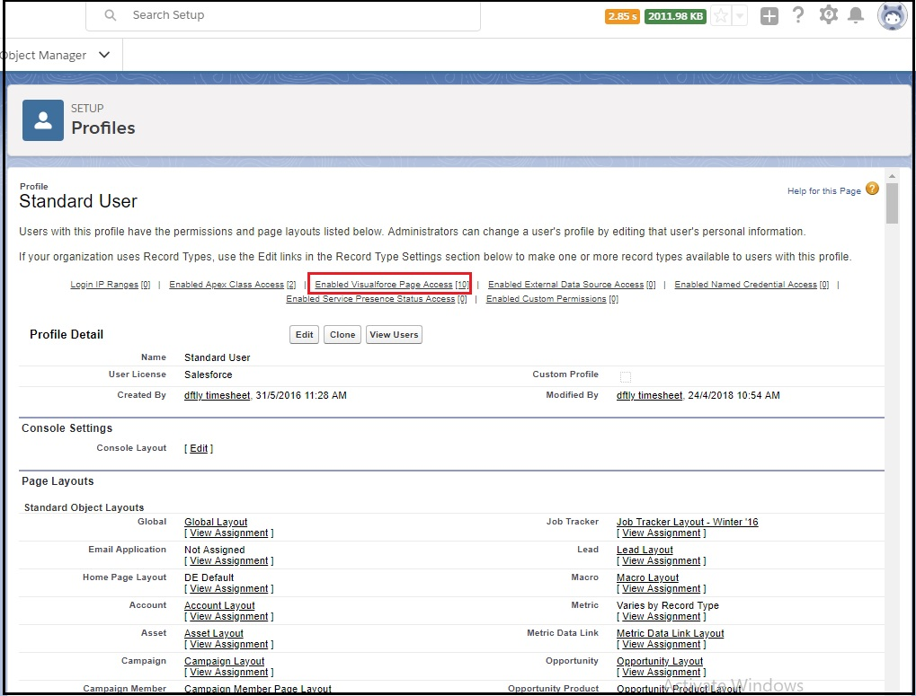916x696 pixels.
Task: Click the 2011.98 KB size badge
Action: coord(675,16)
